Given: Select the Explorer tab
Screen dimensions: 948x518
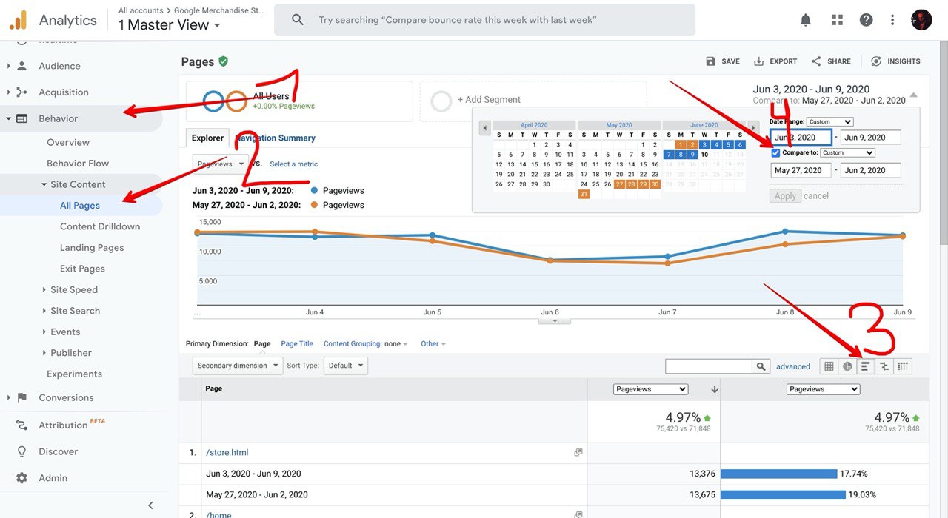Looking at the screenshot, I should (x=207, y=138).
